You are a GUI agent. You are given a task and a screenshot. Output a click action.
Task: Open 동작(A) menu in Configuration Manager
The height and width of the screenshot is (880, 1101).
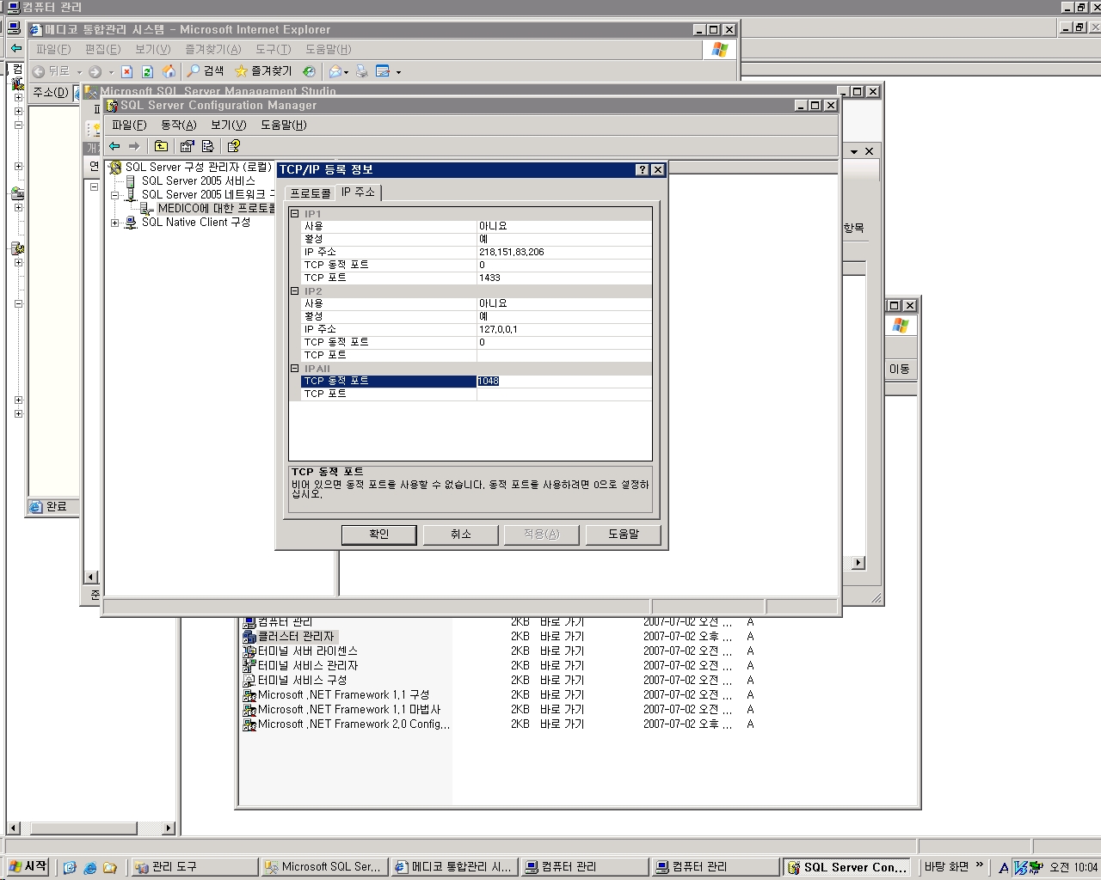(179, 125)
